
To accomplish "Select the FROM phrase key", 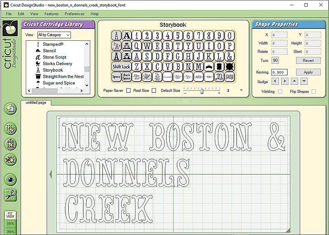I will [229, 77].
